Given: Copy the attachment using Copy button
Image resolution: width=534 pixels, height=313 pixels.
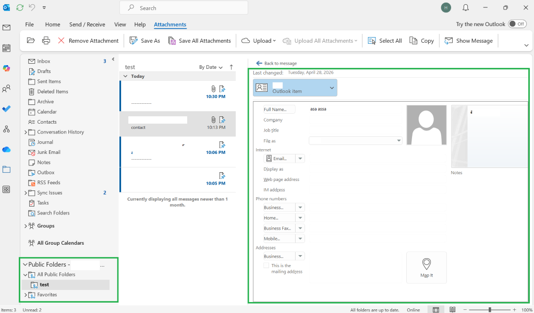Looking at the screenshot, I should point(421,41).
